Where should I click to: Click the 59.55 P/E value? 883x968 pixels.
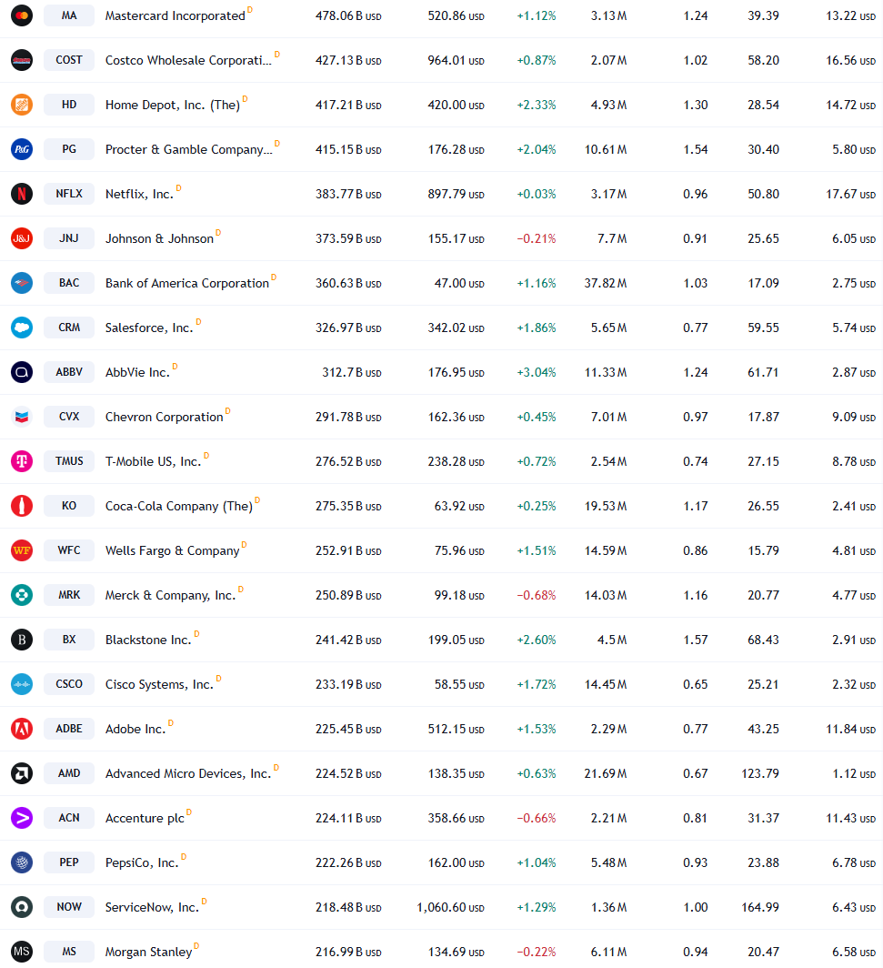[763, 328]
